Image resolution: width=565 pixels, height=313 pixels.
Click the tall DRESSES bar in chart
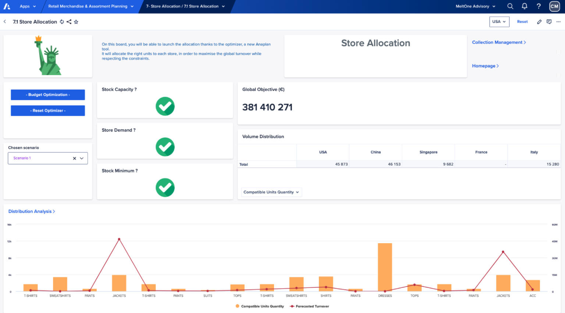385,267
